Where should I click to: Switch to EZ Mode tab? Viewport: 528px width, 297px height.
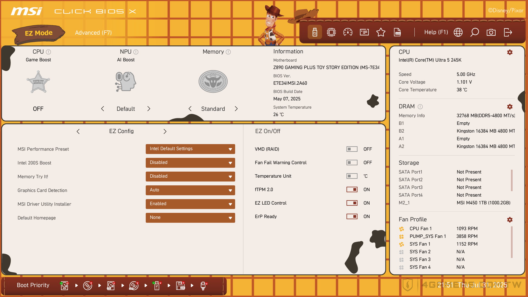[38, 34]
